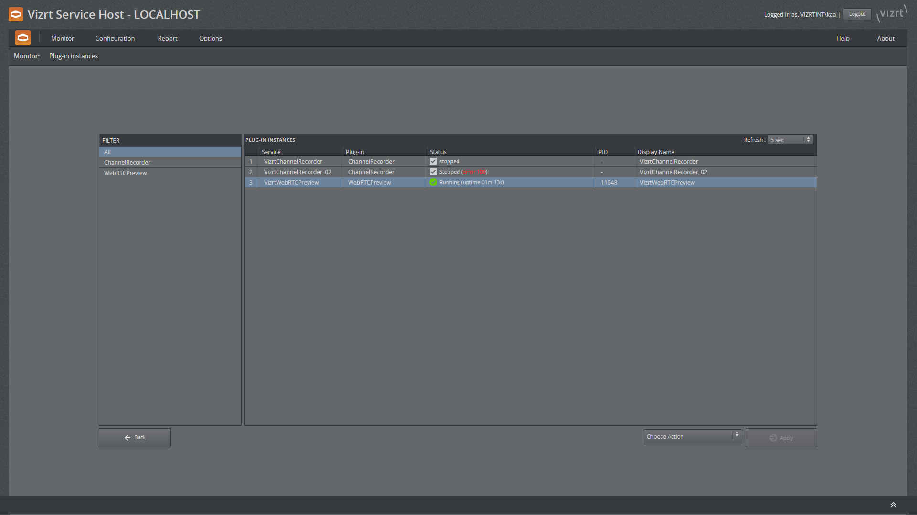This screenshot has width=917, height=515.
Task: Click the orange Vizrt home icon in navbar
Action: 22,38
